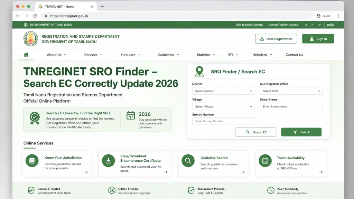This screenshot has height=199, width=354.
Task: Expand the Guidelines menu
Action: (x=168, y=55)
